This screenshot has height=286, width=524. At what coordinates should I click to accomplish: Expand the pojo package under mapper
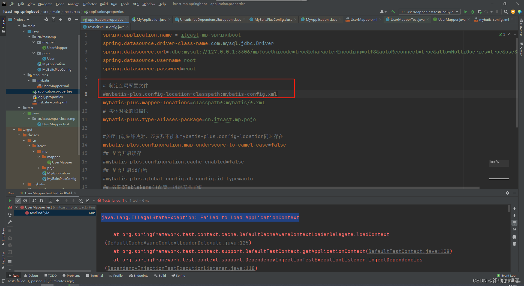pos(39,168)
